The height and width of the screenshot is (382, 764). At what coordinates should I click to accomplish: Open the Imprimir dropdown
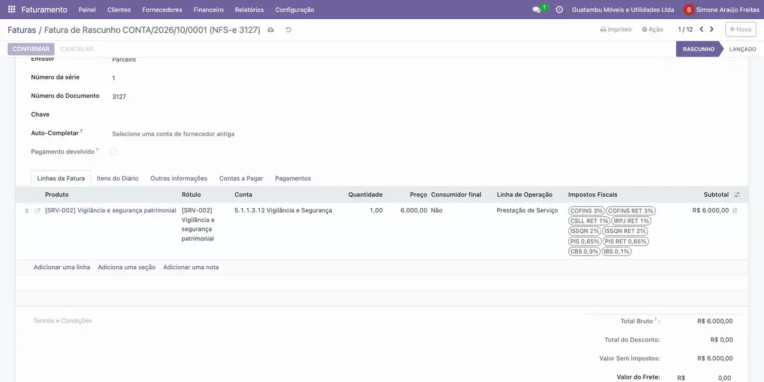tap(616, 29)
